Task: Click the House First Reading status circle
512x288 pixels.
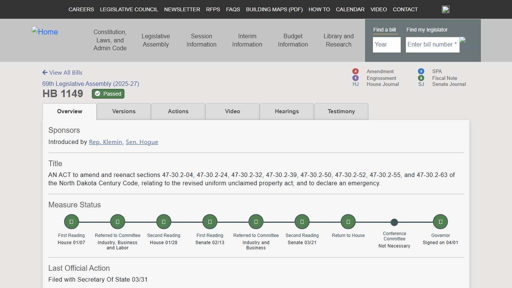Action: pyautogui.click(x=71, y=222)
